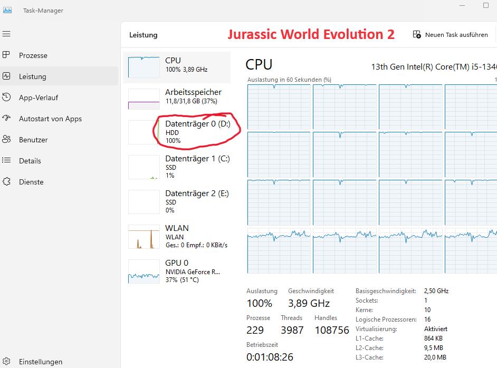The height and width of the screenshot is (368, 497).
Task: Click the Autostart von Apps gauge icon
Action: tap(6, 118)
